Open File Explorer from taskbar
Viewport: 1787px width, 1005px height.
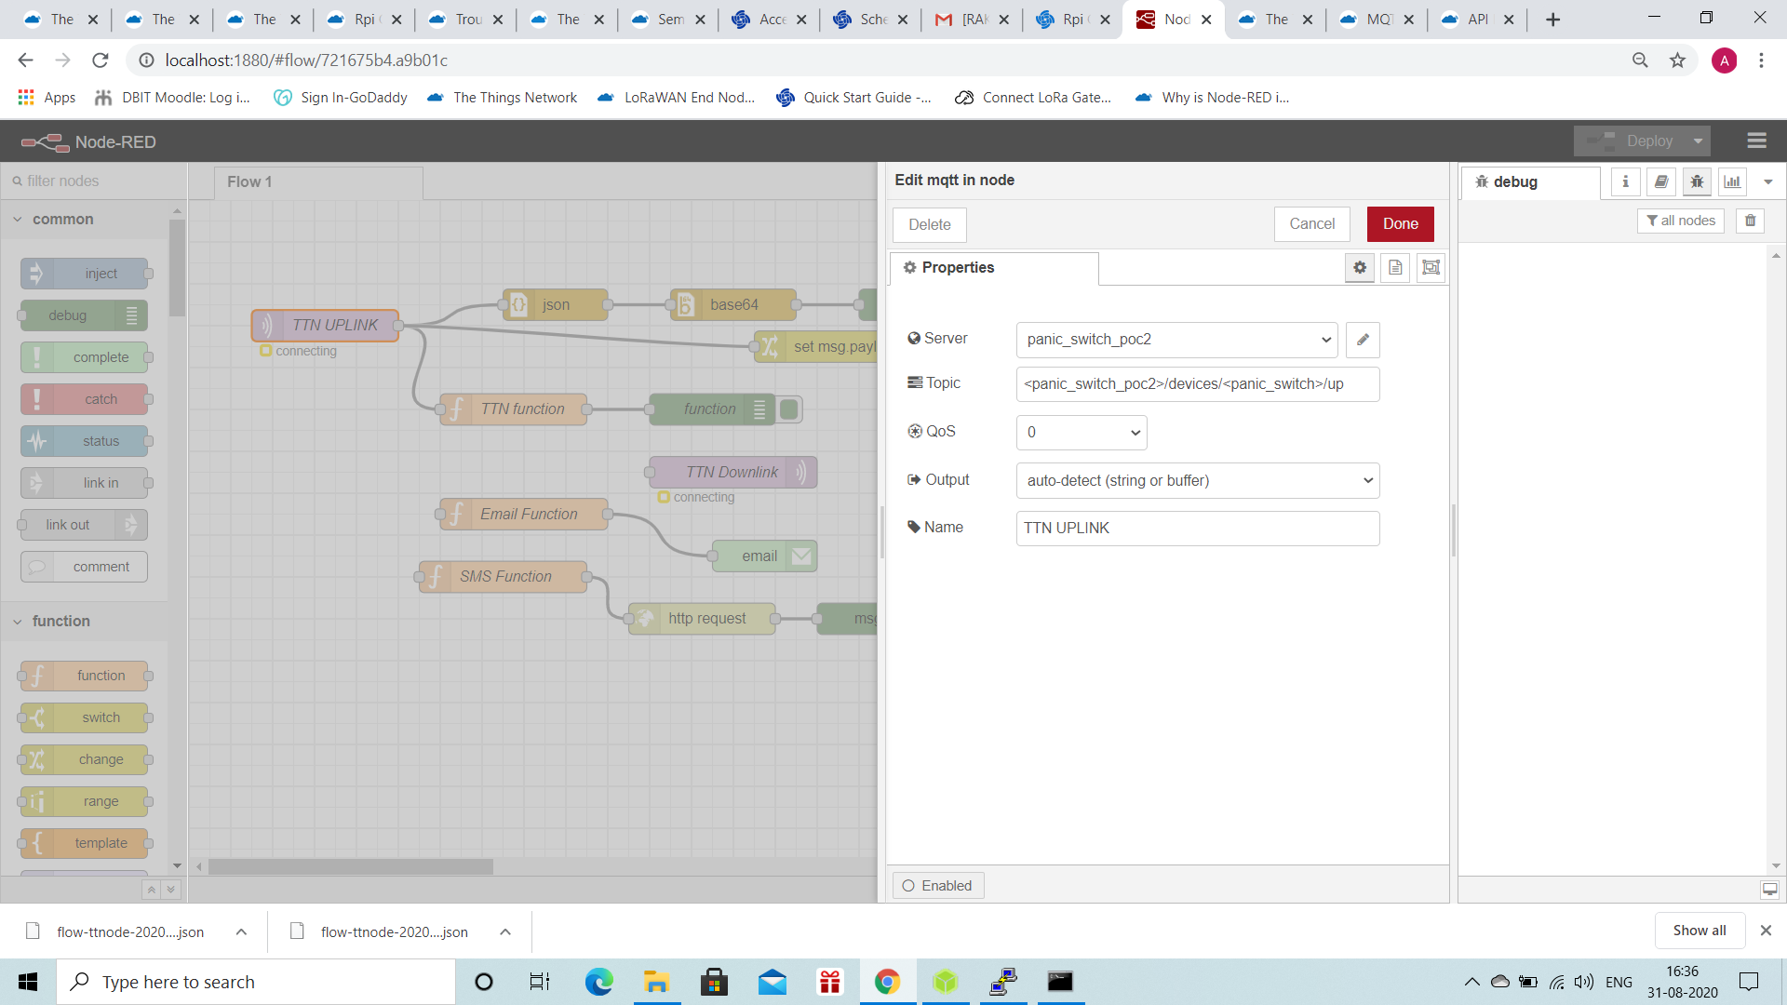pyautogui.click(x=656, y=982)
